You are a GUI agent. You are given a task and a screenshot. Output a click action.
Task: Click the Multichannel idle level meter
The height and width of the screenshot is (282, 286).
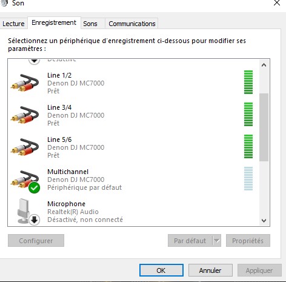(248, 178)
